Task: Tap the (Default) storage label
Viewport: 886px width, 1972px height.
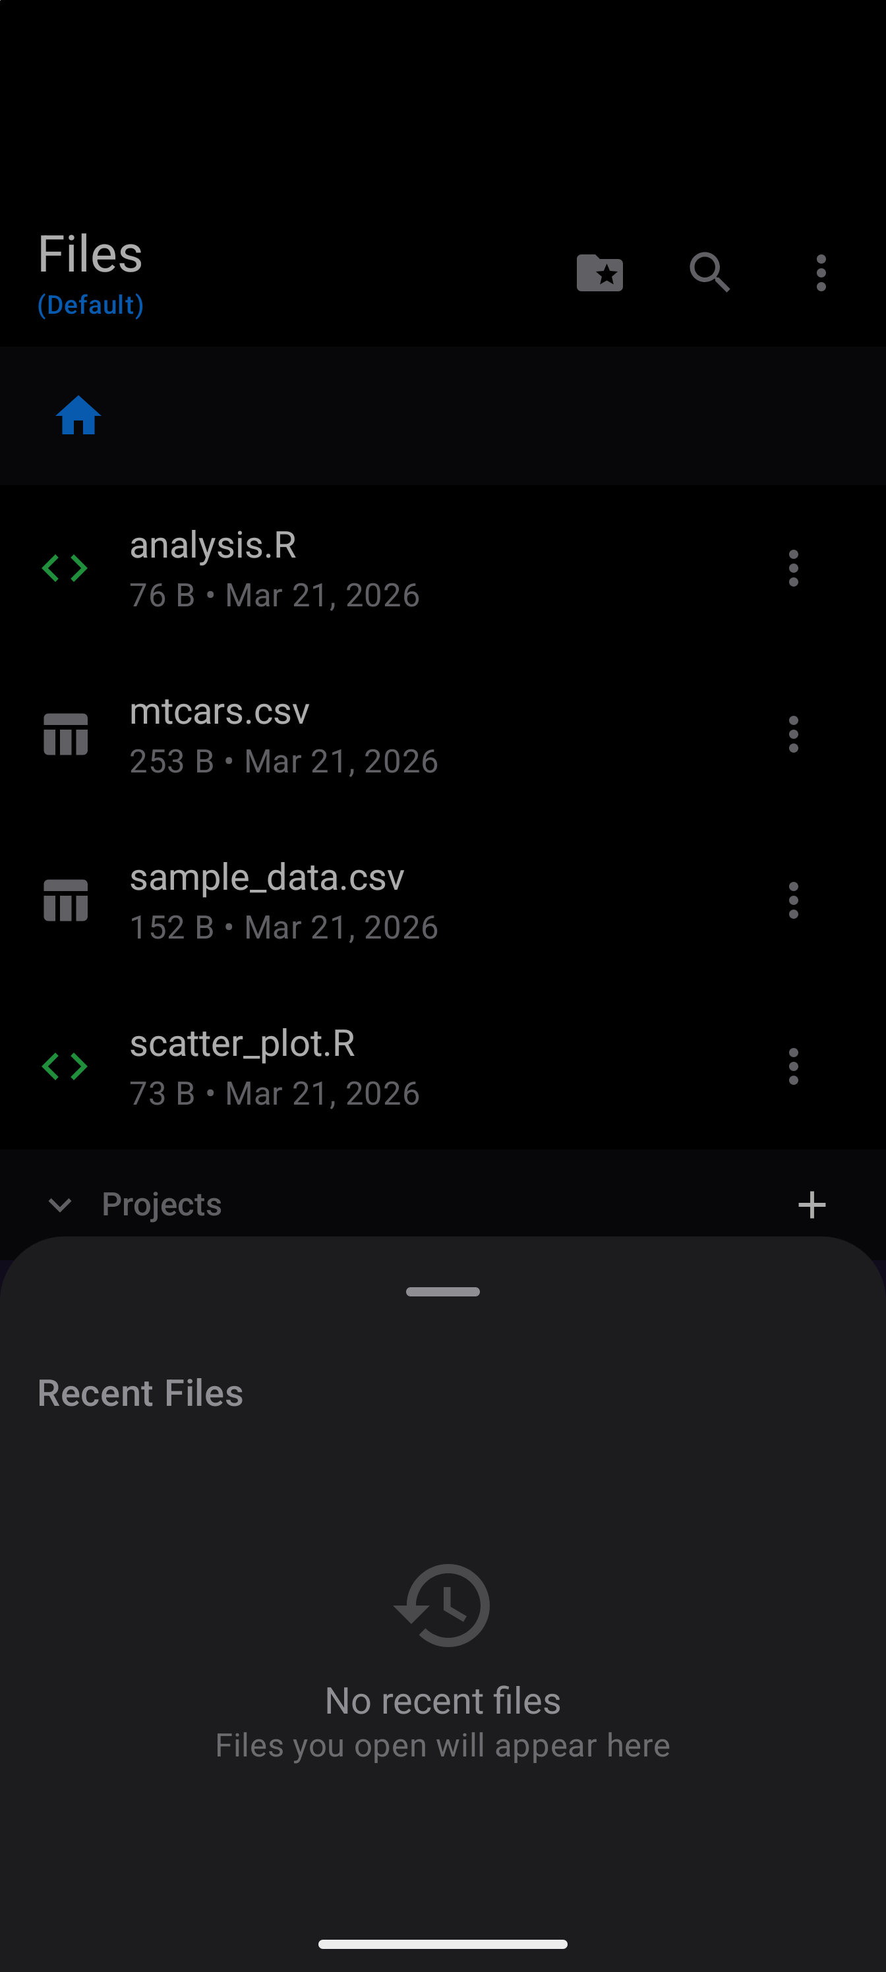Action: (x=90, y=304)
